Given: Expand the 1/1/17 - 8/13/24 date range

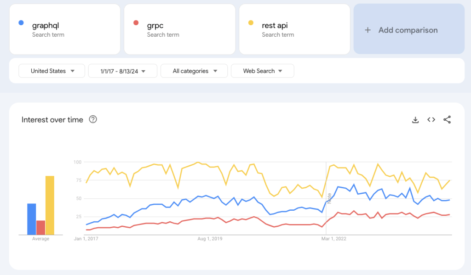Looking at the screenshot, I should pyautogui.click(x=123, y=71).
